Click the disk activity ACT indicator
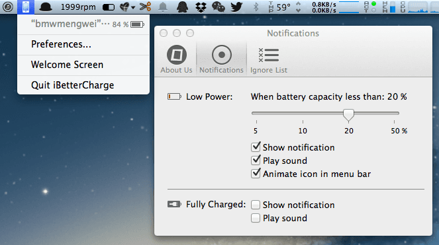The height and width of the screenshot is (245, 439). click(370, 7)
